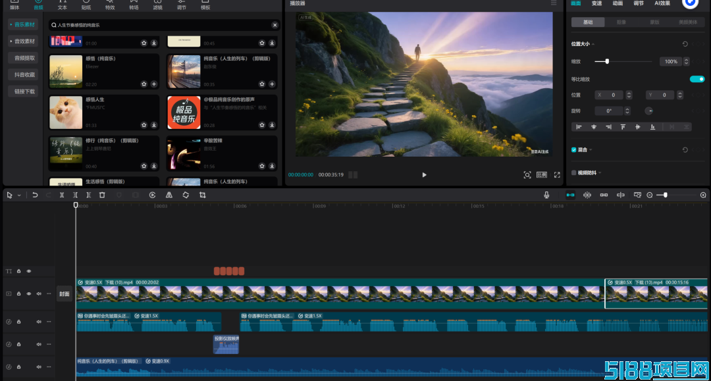
Task: Click the 链接下载 button
Action: [x=24, y=91]
